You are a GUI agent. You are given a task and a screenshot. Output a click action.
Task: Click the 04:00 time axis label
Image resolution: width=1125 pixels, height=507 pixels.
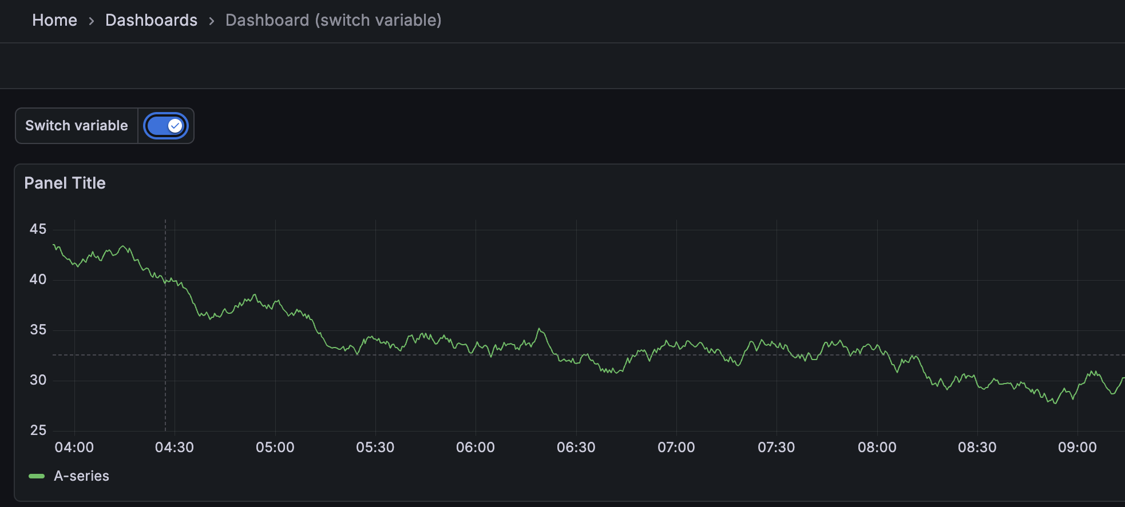click(74, 448)
